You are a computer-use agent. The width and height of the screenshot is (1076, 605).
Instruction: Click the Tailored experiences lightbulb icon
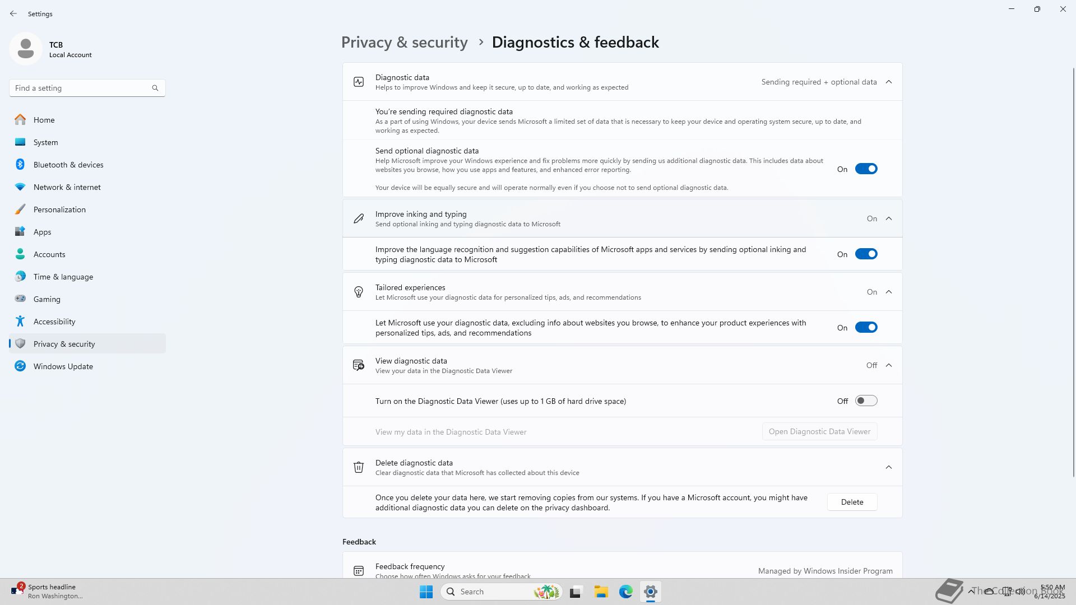coord(359,292)
